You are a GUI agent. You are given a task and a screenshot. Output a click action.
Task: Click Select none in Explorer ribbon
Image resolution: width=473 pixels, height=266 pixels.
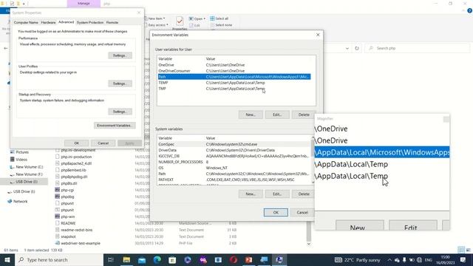tap(221, 25)
